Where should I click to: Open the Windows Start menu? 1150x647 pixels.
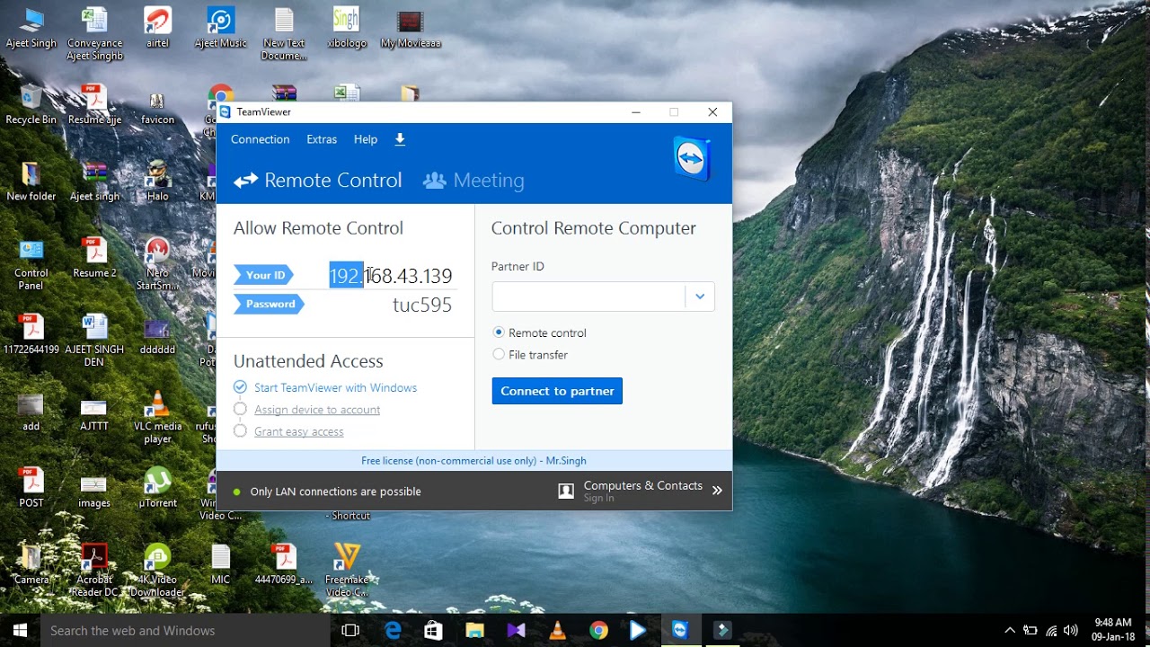[x=20, y=630]
